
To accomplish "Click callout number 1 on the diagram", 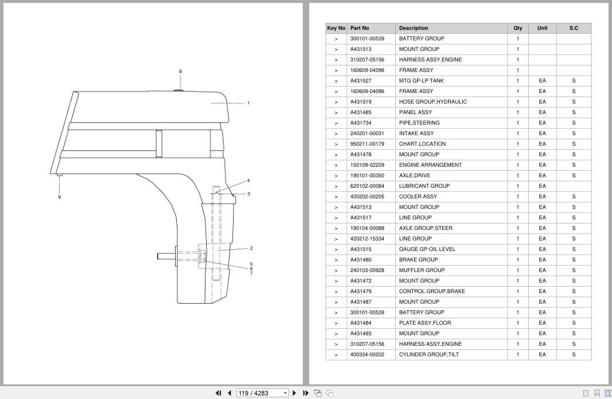I will [x=248, y=103].
